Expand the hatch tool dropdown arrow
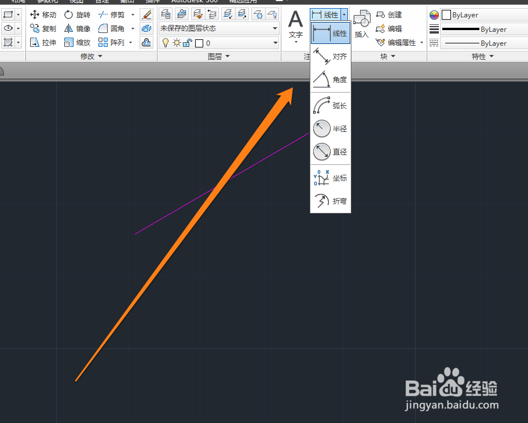Screen dimensions: 528x423 coord(18,42)
